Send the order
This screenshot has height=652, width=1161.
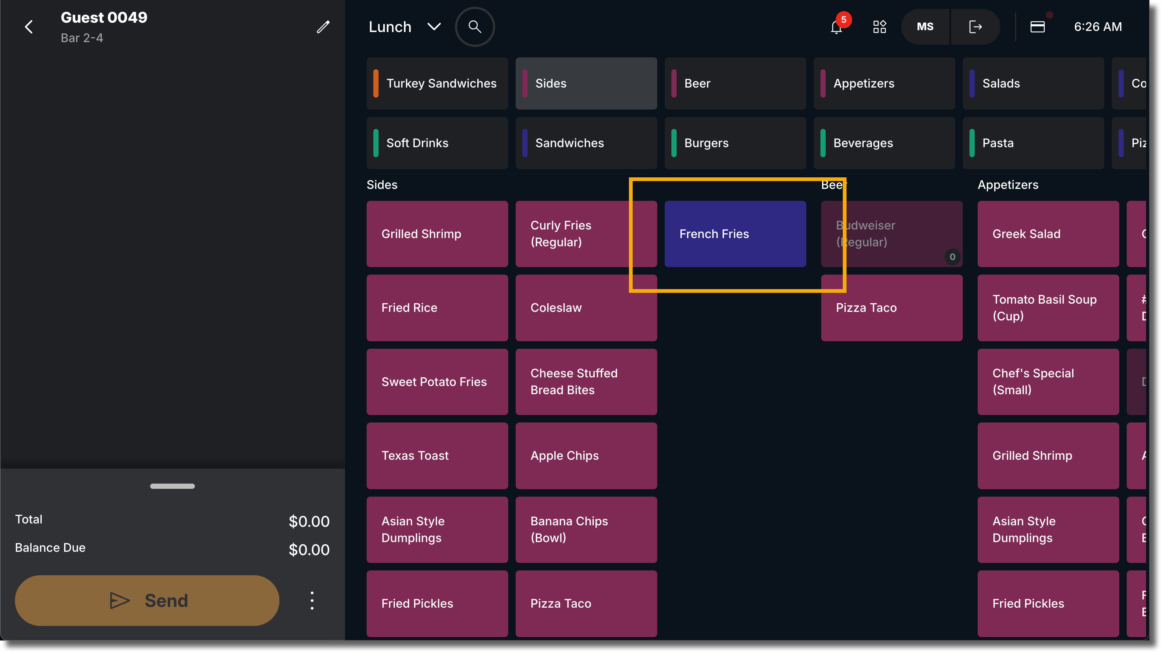pyautogui.click(x=147, y=600)
